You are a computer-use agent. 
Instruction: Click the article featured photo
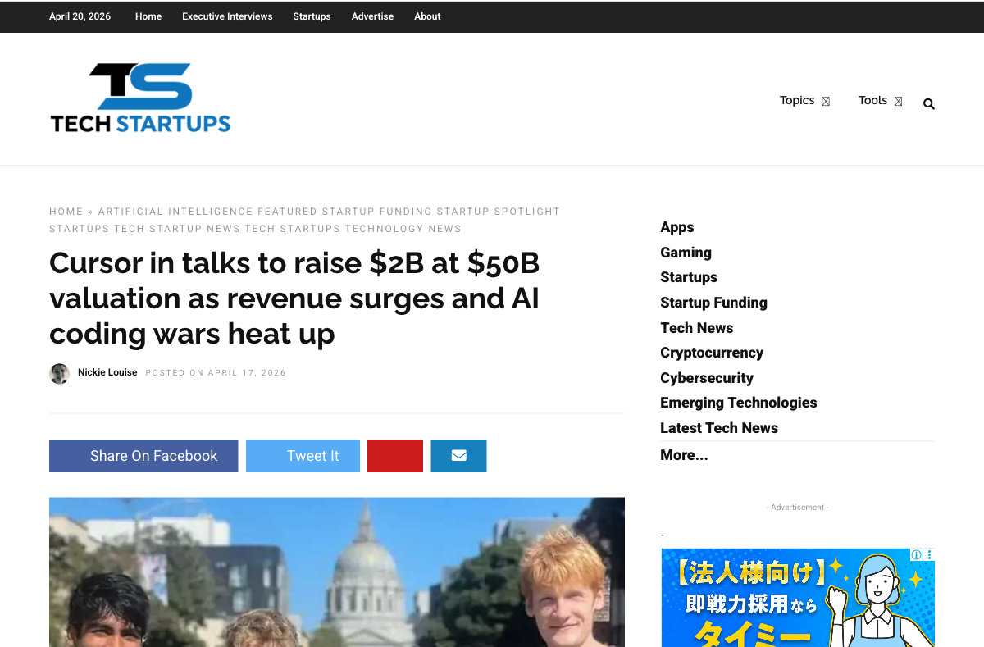[x=337, y=572]
